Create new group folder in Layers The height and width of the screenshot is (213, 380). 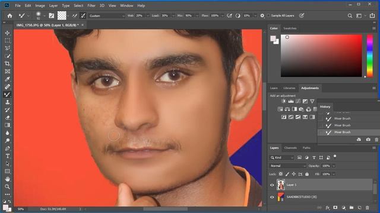pos(351,208)
